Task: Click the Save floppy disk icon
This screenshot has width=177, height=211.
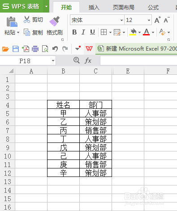Action: (16, 49)
